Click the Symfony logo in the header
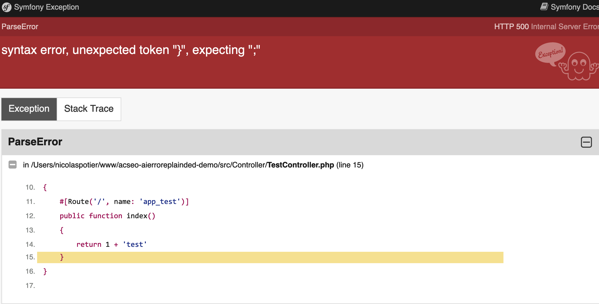599x304 pixels. (x=6, y=7)
